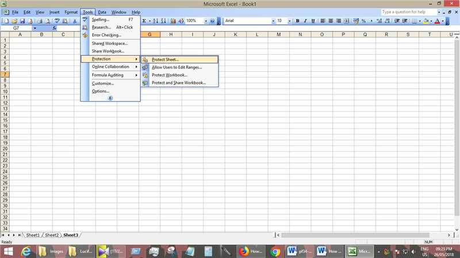Screen dimensions: 460x258
Task: Toggle Underline formatting
Action: point(313,21)
